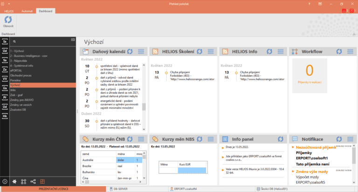
Task: Select the Austrálie row in ČNB table
Action: [x=112, y=160]
